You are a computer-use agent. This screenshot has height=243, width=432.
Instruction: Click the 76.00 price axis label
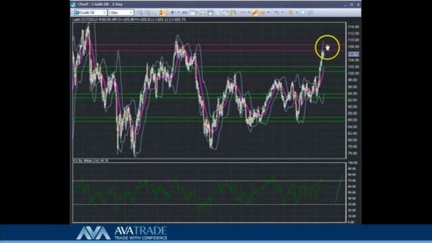354,153
